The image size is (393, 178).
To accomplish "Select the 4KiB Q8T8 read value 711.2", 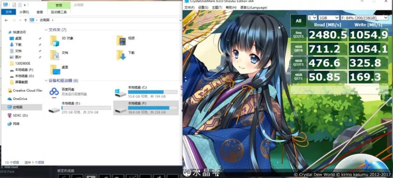I will pos(327,49).
